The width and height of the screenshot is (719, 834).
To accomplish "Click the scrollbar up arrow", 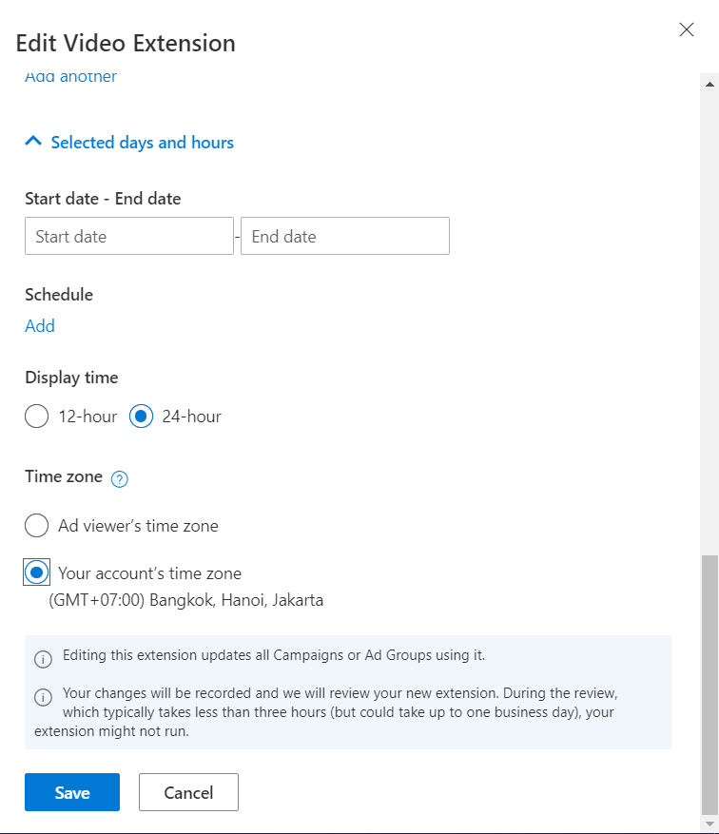I will (709, 85).
